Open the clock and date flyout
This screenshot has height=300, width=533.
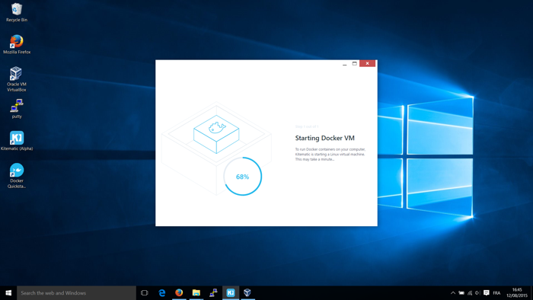click(x=517, y=293)
